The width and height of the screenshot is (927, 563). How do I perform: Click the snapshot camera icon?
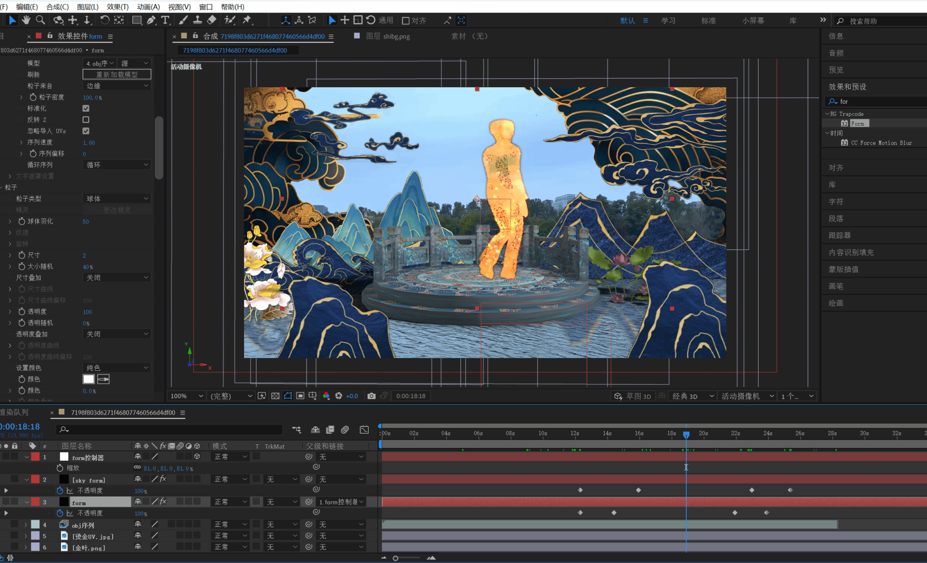click(x=371, y=396)
